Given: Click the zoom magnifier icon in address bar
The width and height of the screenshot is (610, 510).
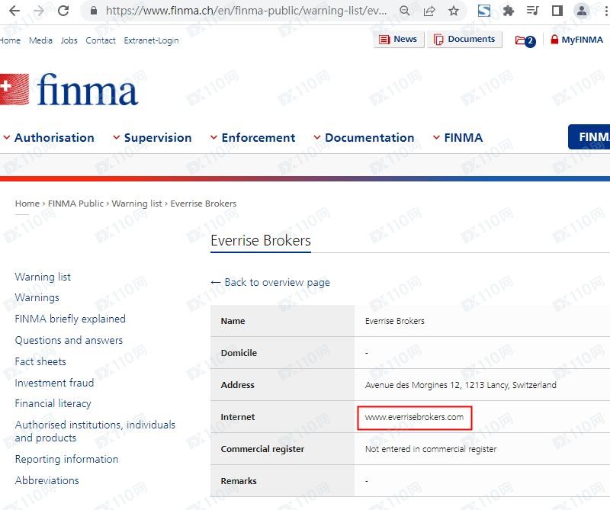Looking at the screenshot, I should [x=405, y=11].
